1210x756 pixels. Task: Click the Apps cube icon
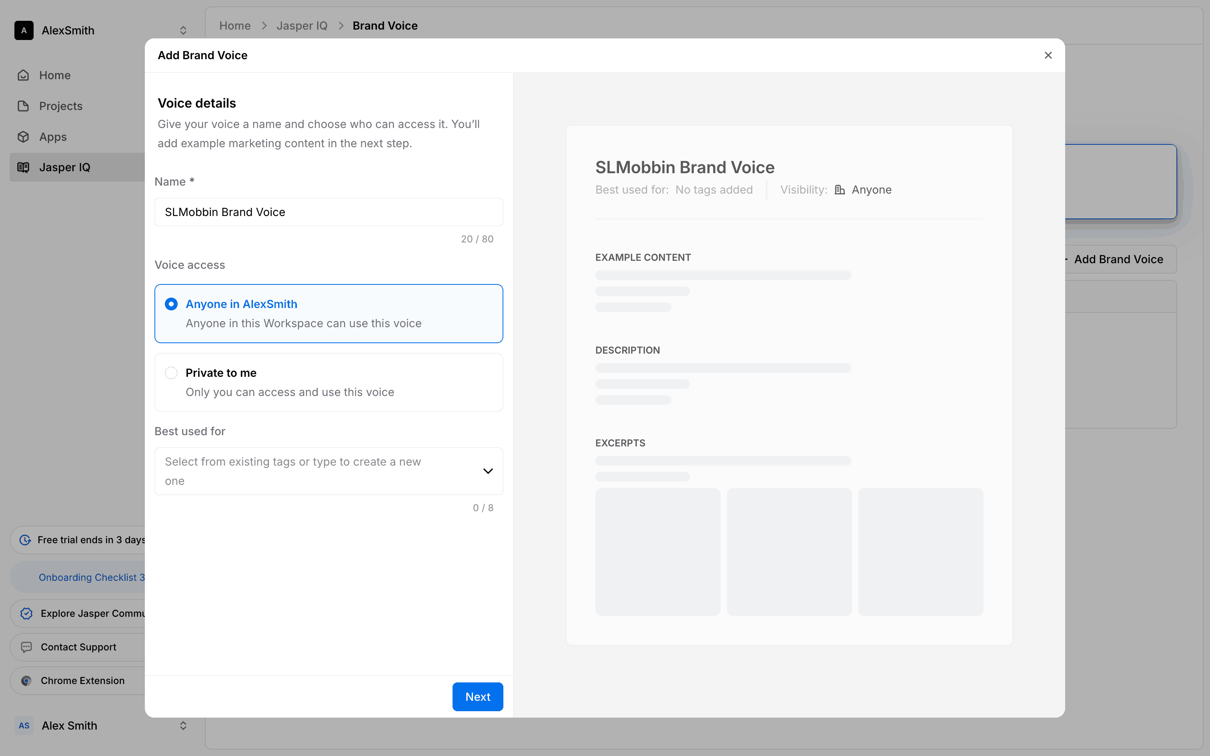click(x=24, y=136)
